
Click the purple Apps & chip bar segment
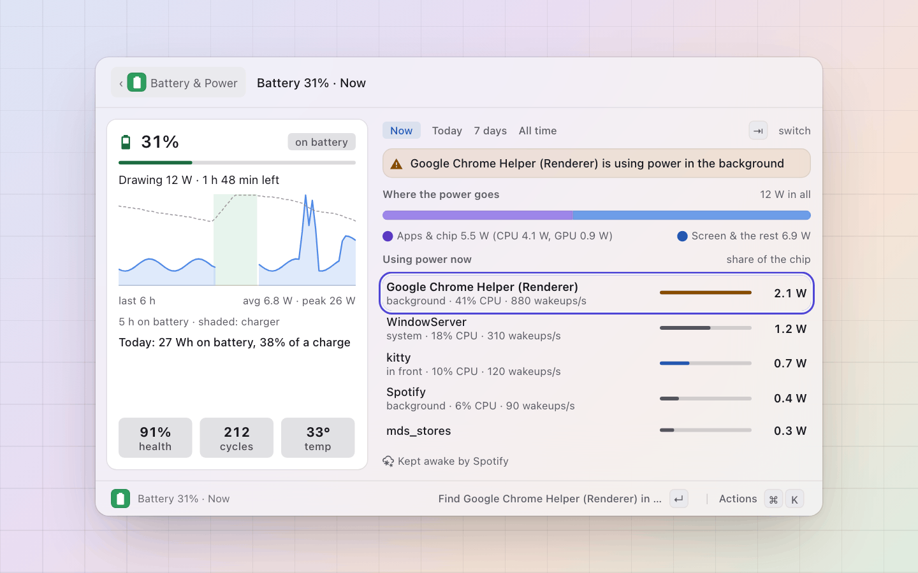477,215
